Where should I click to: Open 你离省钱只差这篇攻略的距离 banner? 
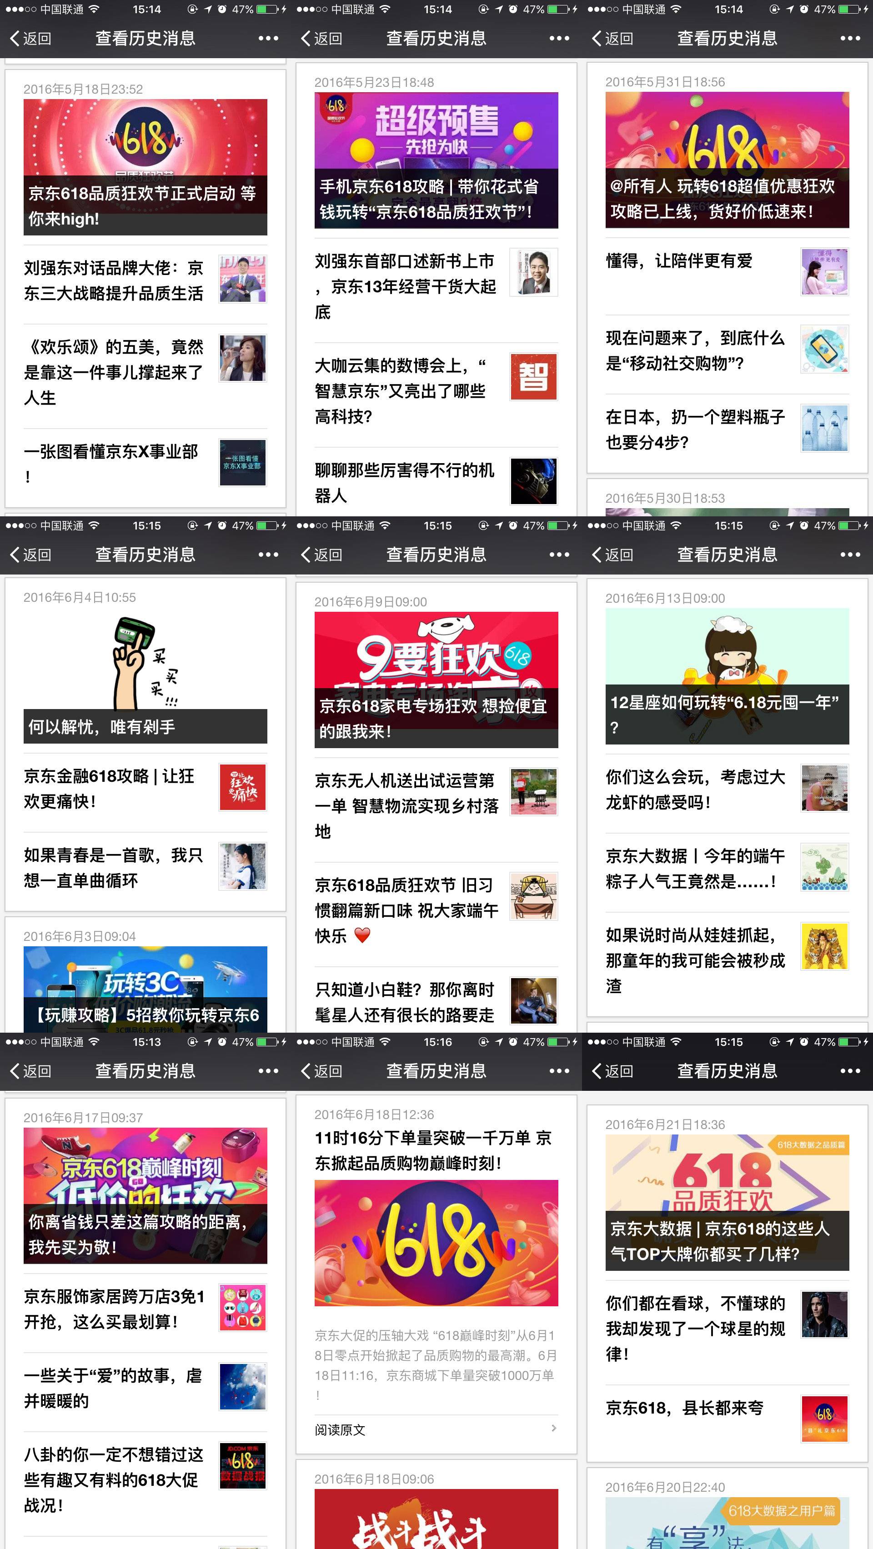coord(145,1196)
